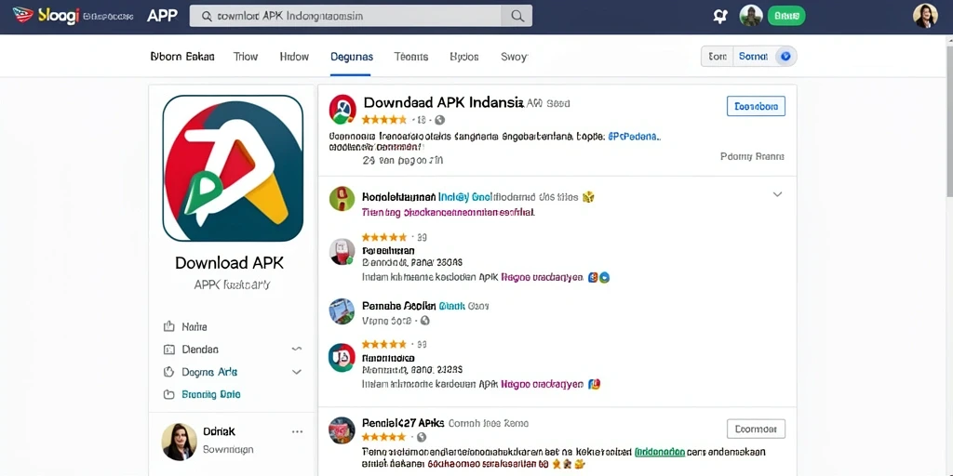Select the 'Bborn Eakaa' tab

182,57
